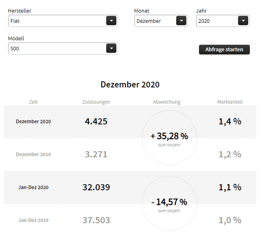Click the Abweichung column header
The width and height of the screenshot is (271, 235).
click(166, 102)
